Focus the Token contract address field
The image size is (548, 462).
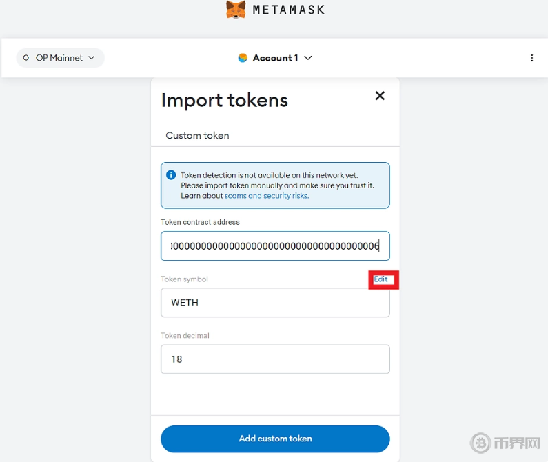coord(275,246)
